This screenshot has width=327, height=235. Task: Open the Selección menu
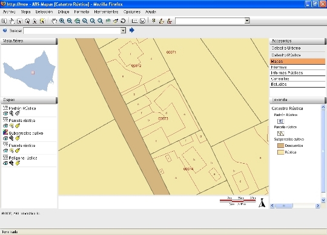[x=44, y=12]
